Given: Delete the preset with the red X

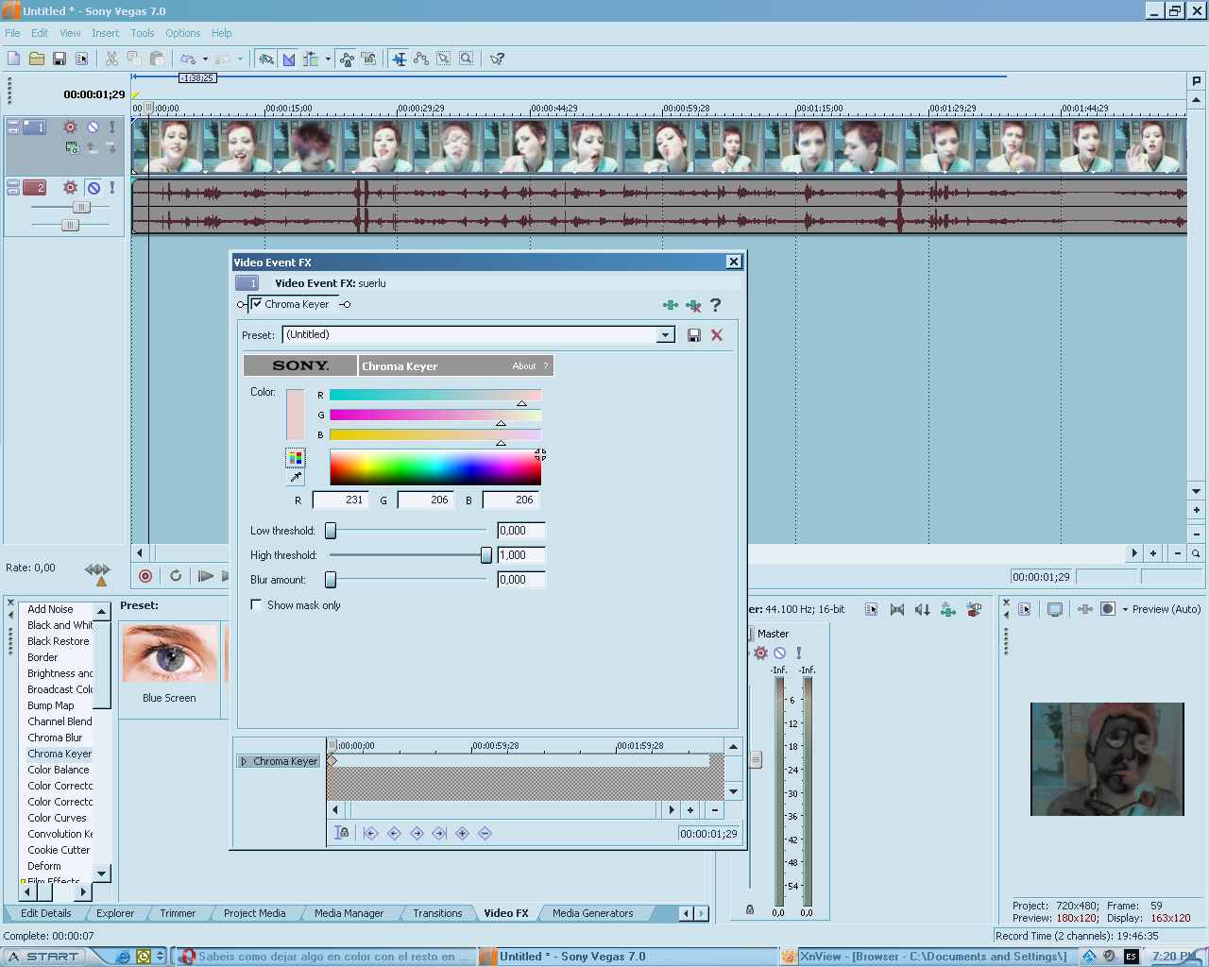Looking at the screenshot, I should pyautogui.click(x=717, y=335).
